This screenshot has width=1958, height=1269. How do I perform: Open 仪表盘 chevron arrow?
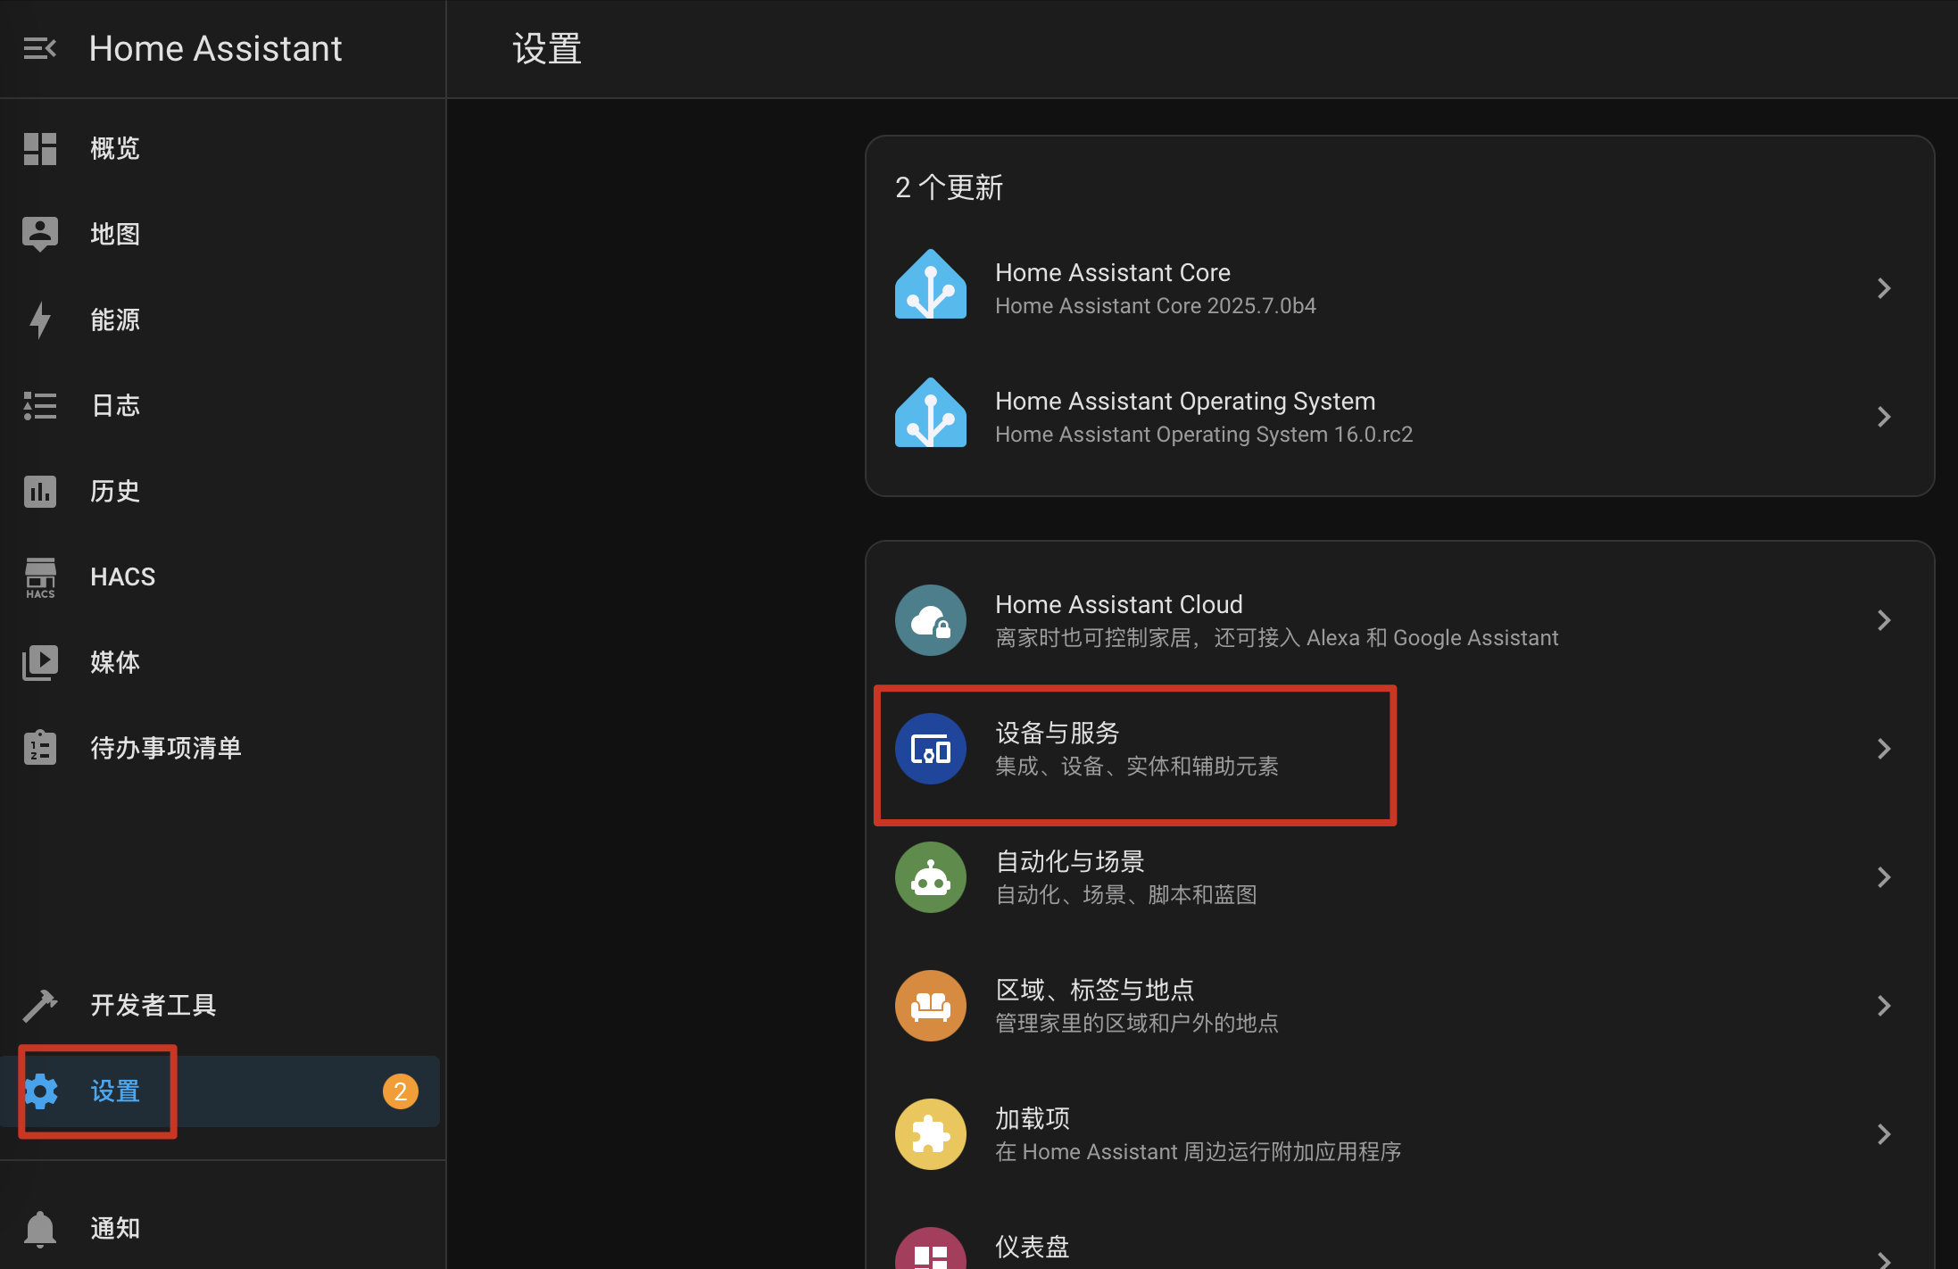1884,1258
